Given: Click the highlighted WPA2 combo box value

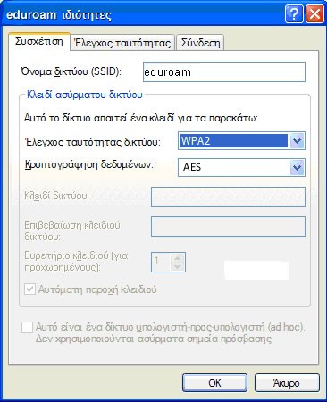Looking at the screenshot, I should [234, 141].
